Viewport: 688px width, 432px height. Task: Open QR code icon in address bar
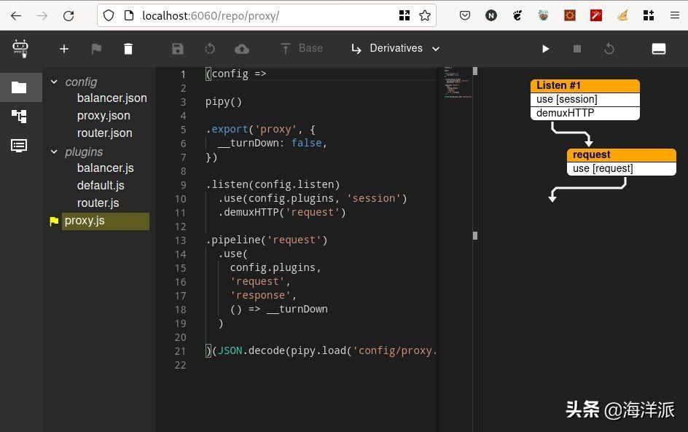(x=404, y=16)
